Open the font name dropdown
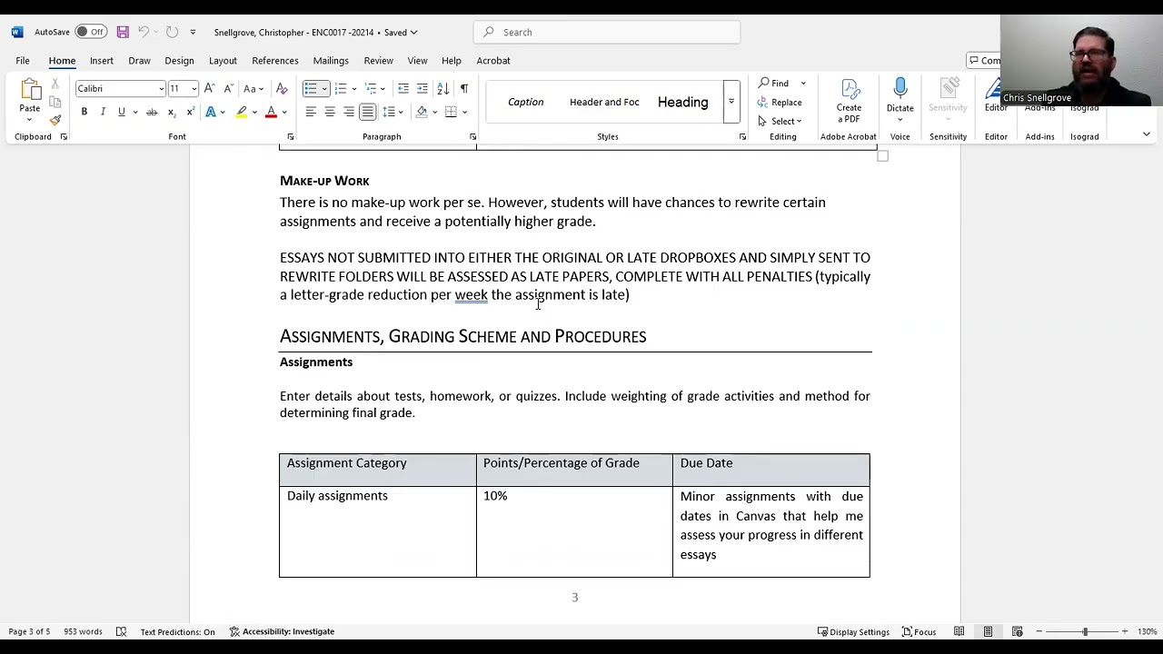This screenshot has height=654, width=1163. [x=162, y=88]
